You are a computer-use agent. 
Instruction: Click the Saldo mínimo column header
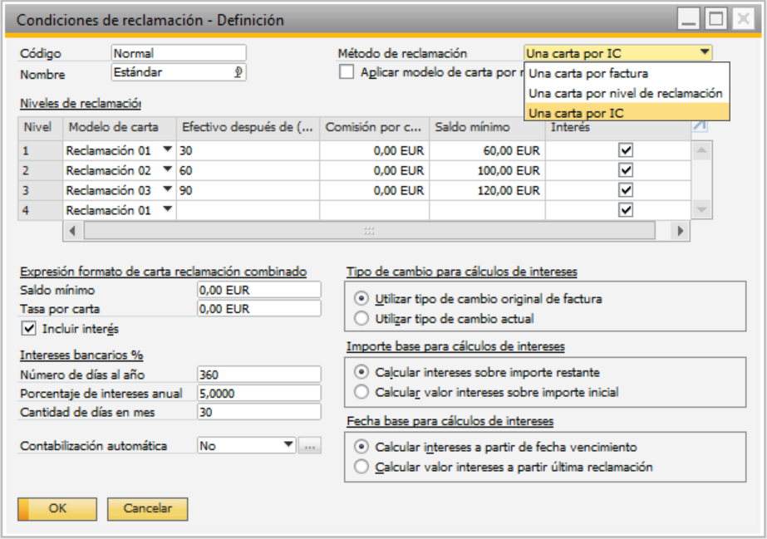coord(487,128)
